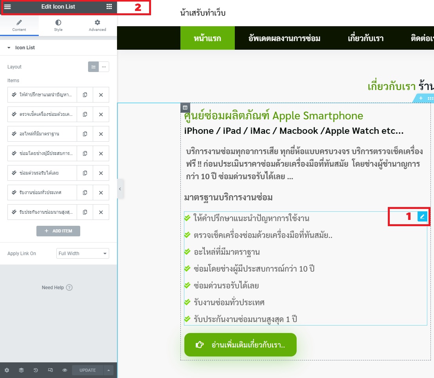434x378 pixels.
Task: Open the Elementor hamburger menu
Action: (x=7, y=7)
